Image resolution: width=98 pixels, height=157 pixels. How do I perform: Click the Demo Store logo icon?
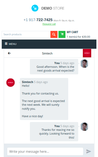pos(35,8)
